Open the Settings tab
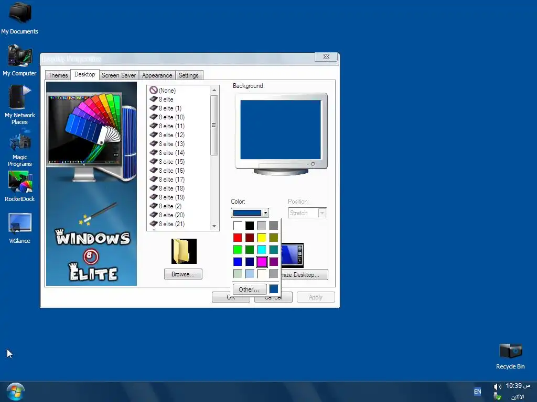Image resolution: width=537 pixels, height=402 pixels. tap(189, 75)
